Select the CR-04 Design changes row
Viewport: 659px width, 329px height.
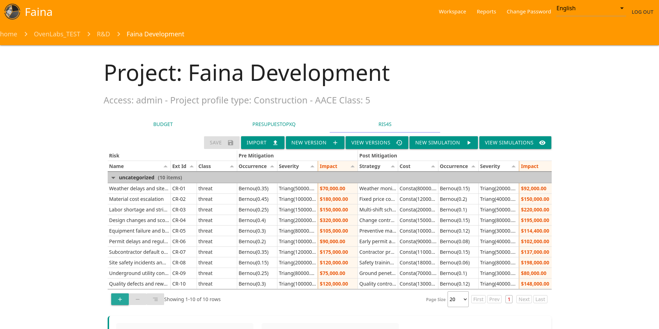click(139, 220)
